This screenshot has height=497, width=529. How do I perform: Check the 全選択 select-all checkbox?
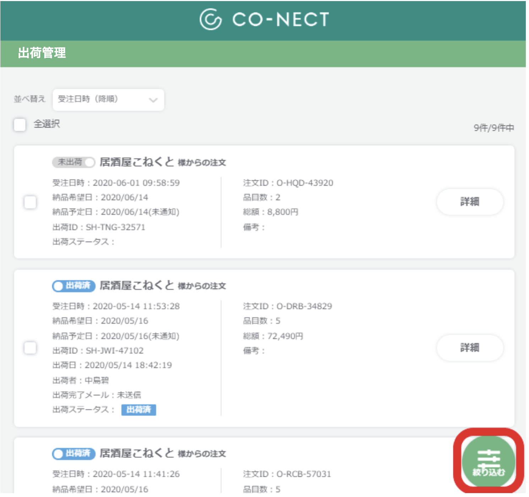point(20,125)
